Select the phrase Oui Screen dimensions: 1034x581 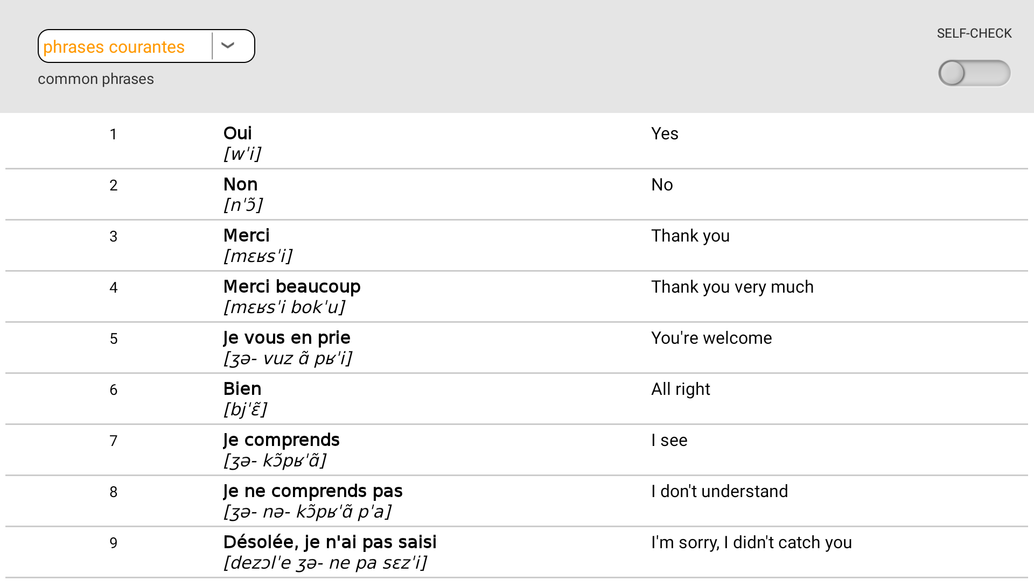tap(237, 133)
